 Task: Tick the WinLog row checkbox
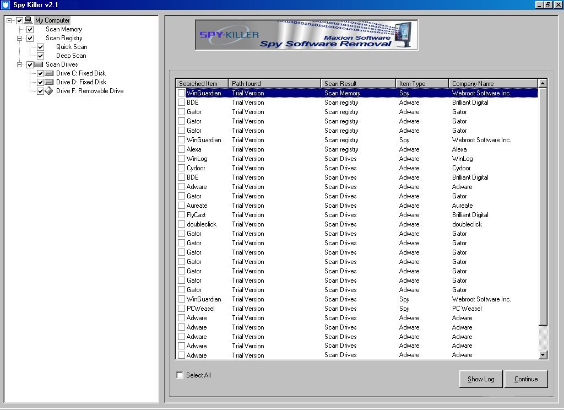pos(181,158)
